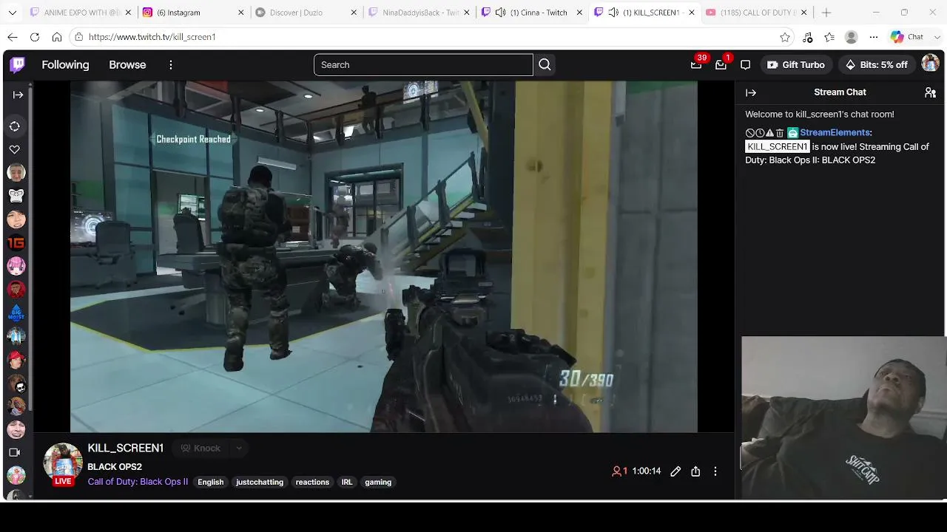Viewport: 947px width, 532px height.
Task: Bookmark this page with the star icon
Action: [785, 37]
